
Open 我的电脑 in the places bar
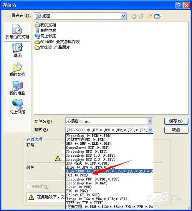(17, 88)
